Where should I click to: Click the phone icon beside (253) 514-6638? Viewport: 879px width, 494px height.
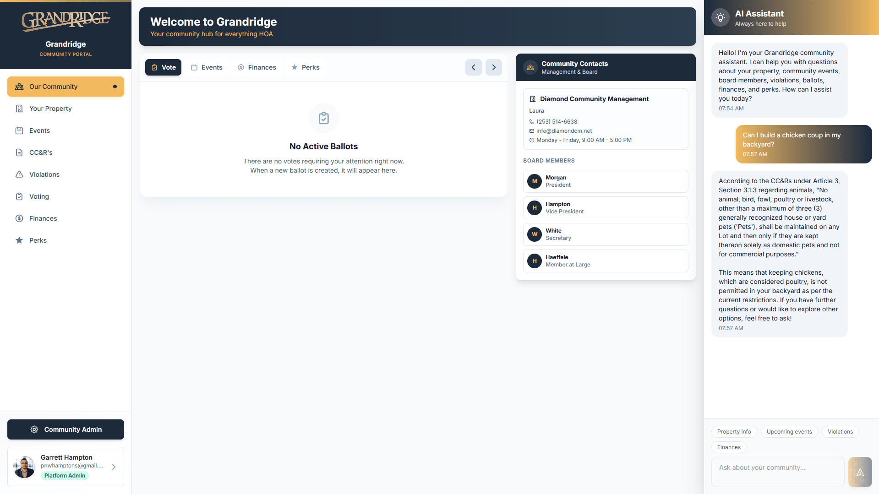531,121
